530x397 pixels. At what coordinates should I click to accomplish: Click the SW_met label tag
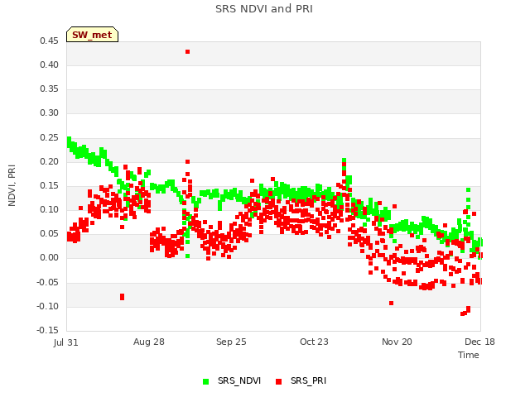tap(92, 35)
